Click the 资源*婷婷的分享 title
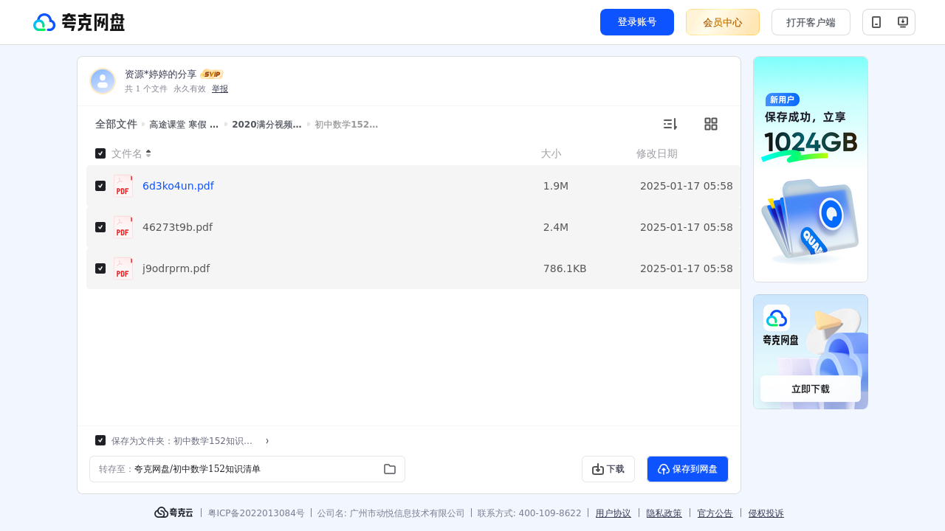The image size is (945, 531). (x=161, y=74)
